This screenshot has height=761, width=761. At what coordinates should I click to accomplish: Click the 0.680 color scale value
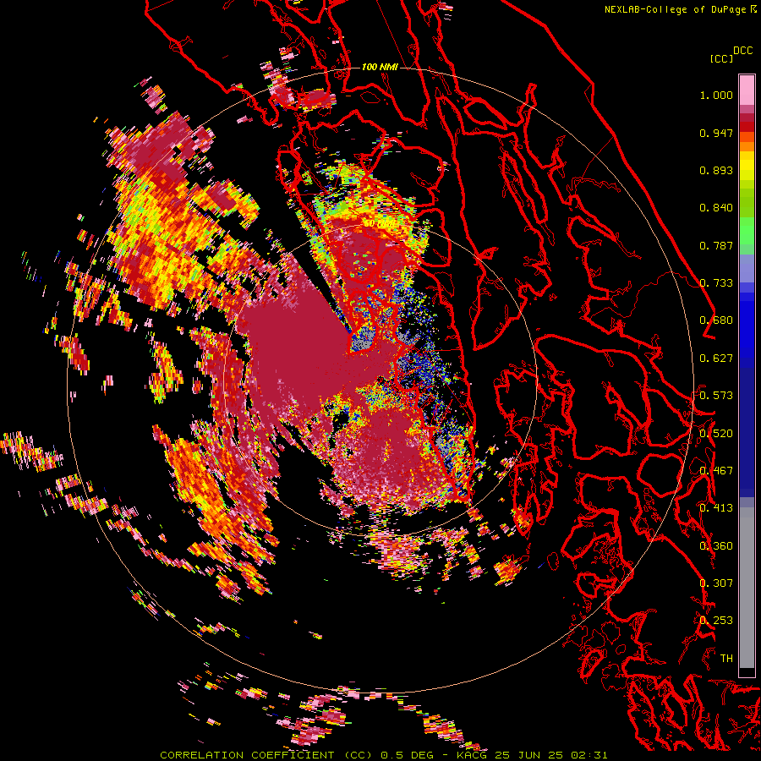coord(716,320)
